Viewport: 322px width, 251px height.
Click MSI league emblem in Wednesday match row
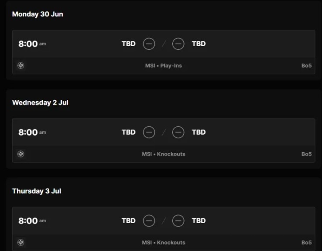click(21, 154)
